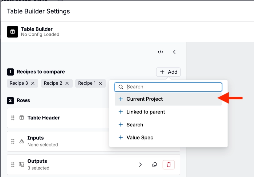254x177 pixels.
Task: Click plus icon beside Search option
Action: [121, 125]
